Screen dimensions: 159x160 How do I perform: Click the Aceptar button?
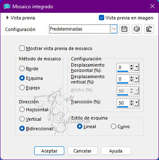pos(49,151)
